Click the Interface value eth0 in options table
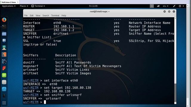This screenshot has width=191, height=107. pos(57,23)
